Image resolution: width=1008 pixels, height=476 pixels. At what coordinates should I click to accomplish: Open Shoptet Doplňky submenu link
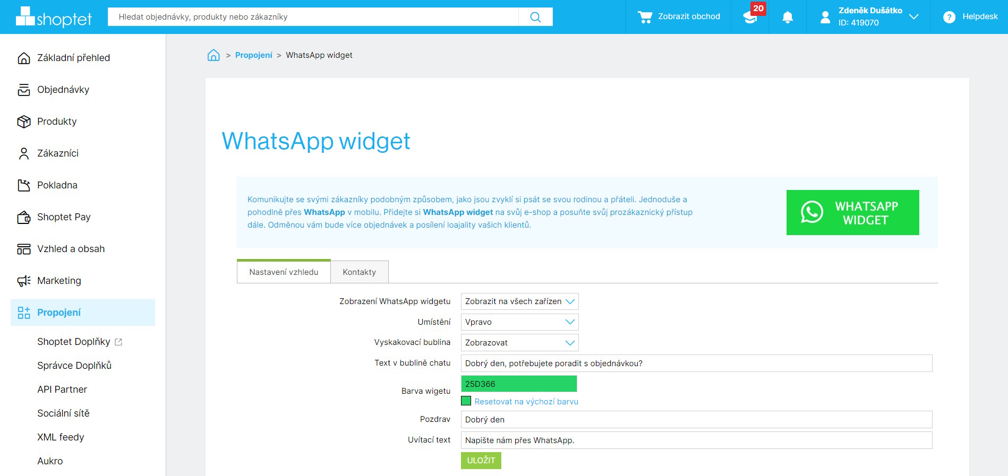(74, 342)
